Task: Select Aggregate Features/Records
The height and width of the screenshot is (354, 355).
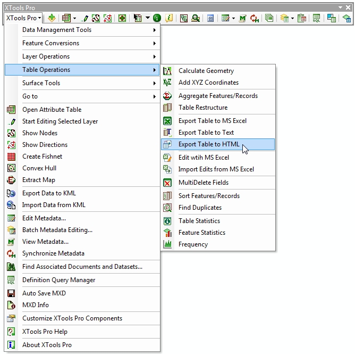Action: pyautogui.click(x=218, y=96)
